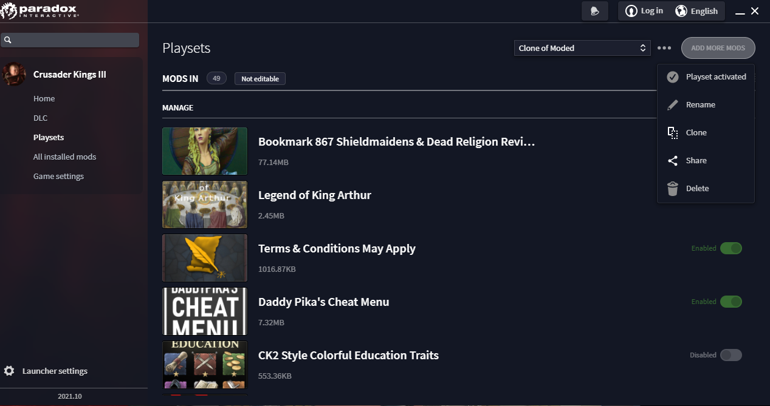
Task: Open the Clone of Moded playset dropdown
Action: tap(582, 48)
